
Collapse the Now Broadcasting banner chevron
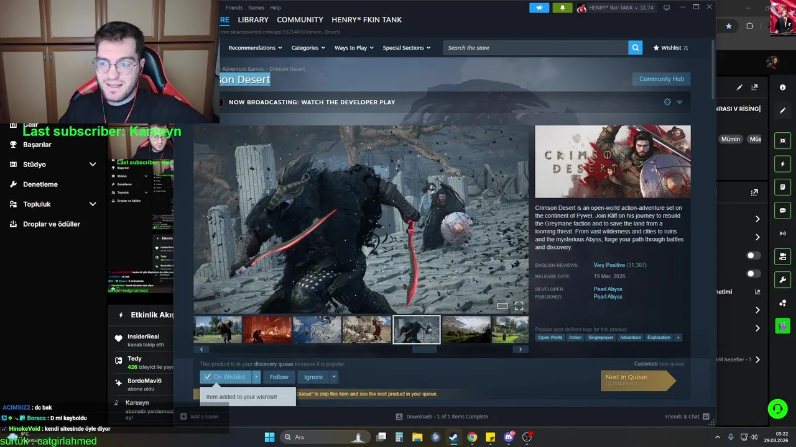pyautogui.click(x=680, y=102)
